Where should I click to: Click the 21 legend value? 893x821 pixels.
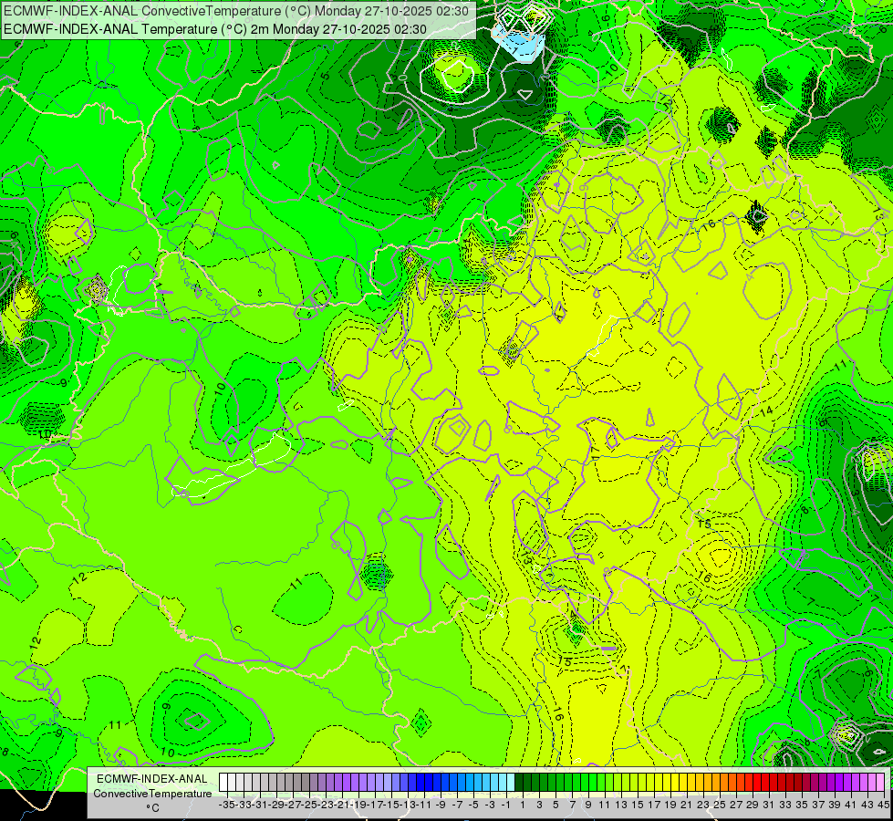pyautogui.click(x=686, y=805)
